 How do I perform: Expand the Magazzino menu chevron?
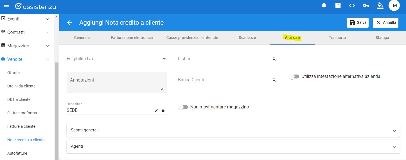pyautogui.click(x=48, y=46)
